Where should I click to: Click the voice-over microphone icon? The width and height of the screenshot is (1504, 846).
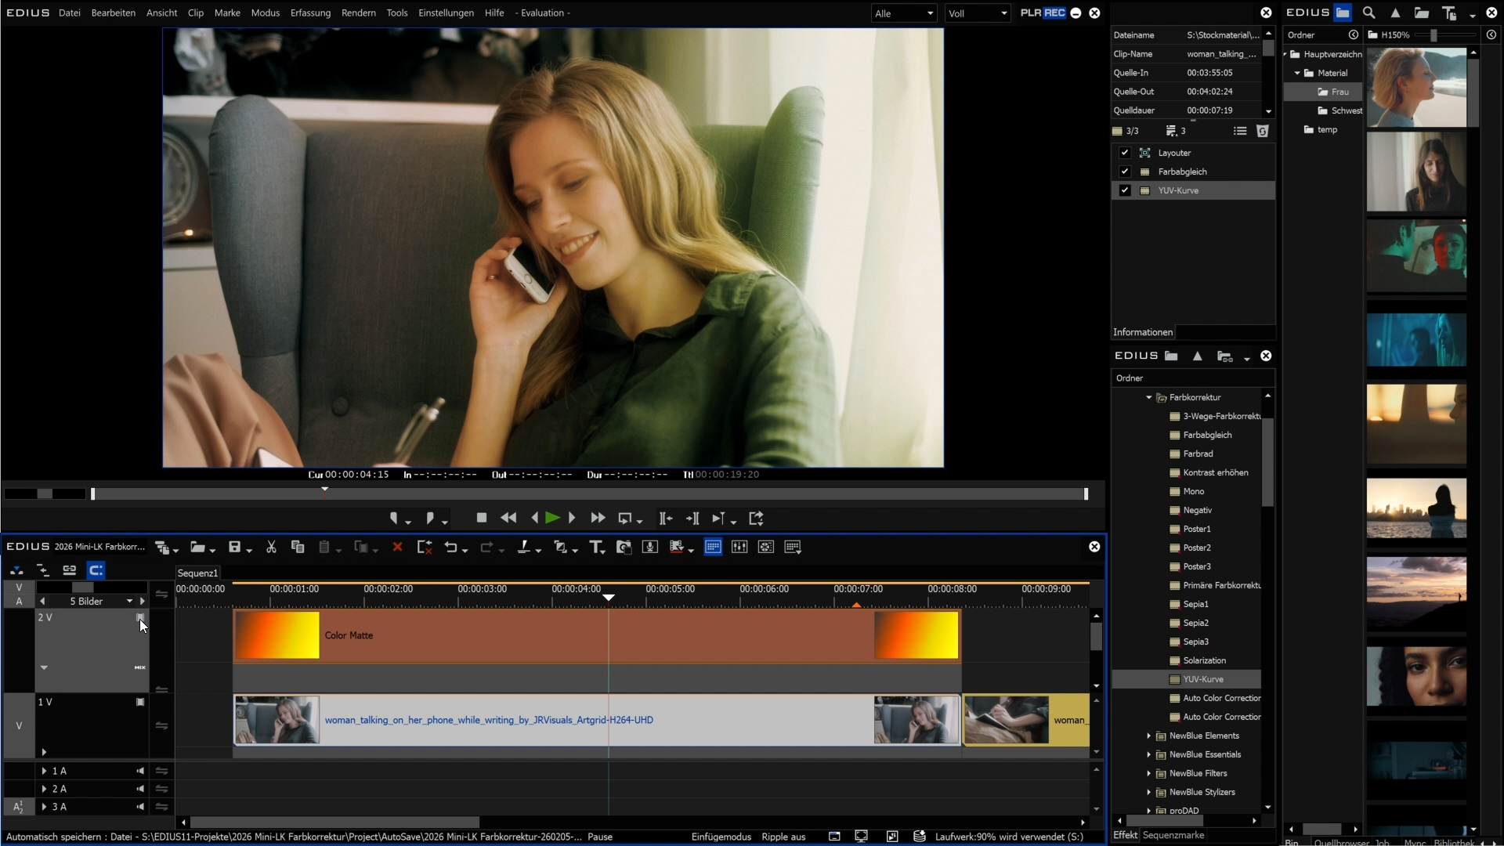(649, 548)
